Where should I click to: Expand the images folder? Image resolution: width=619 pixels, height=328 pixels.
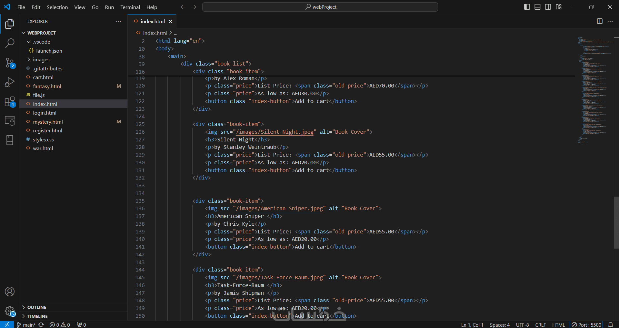tap(41, 60)
